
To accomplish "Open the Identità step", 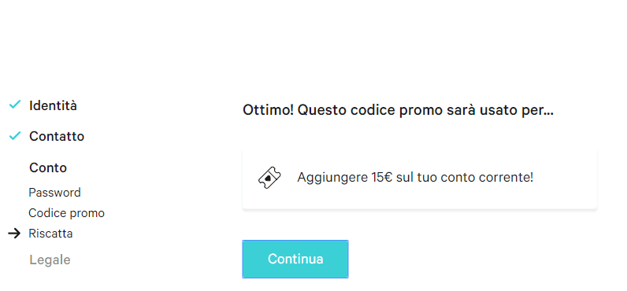I will point(54,105).
